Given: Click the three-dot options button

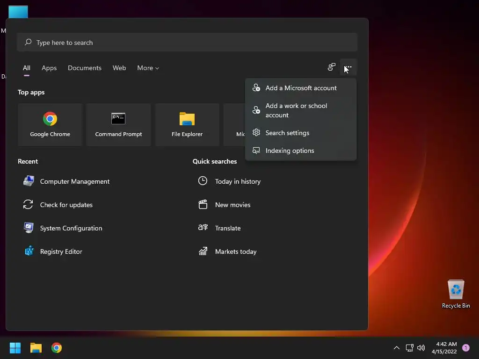Looking at the screenshot, I should click(x=348, y=67).
